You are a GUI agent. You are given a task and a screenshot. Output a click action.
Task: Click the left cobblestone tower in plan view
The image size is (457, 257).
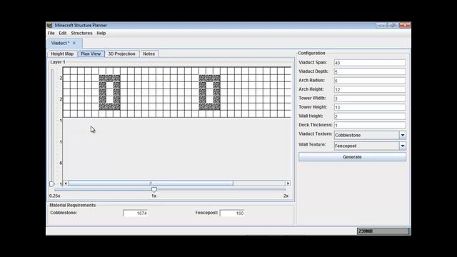click(x=109, y=92)
